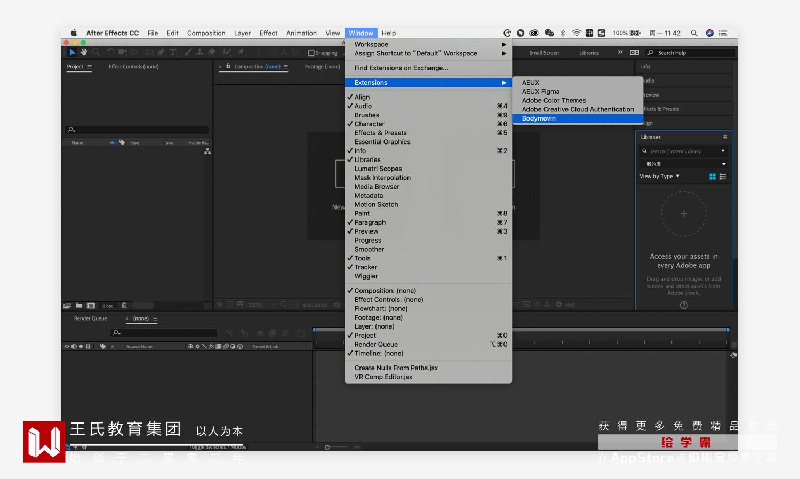Select Find Extensions on Exchange
Viewport: 800px width, 479px height.
point(428,68)
